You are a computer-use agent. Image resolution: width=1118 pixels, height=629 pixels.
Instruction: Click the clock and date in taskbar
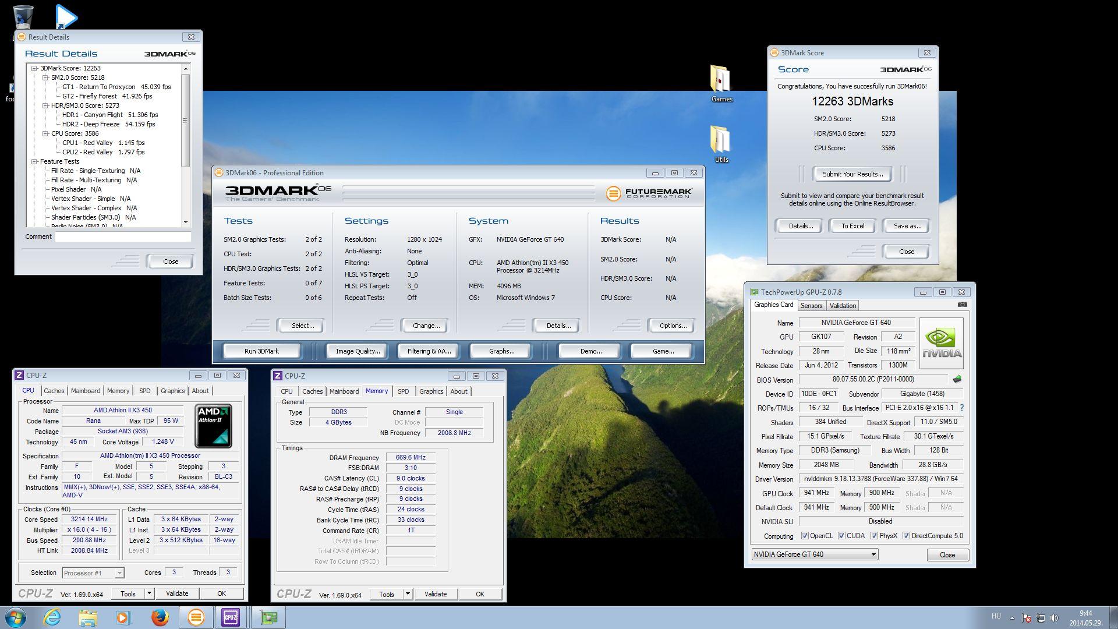pyautogui.click(x=1085, y=618)
